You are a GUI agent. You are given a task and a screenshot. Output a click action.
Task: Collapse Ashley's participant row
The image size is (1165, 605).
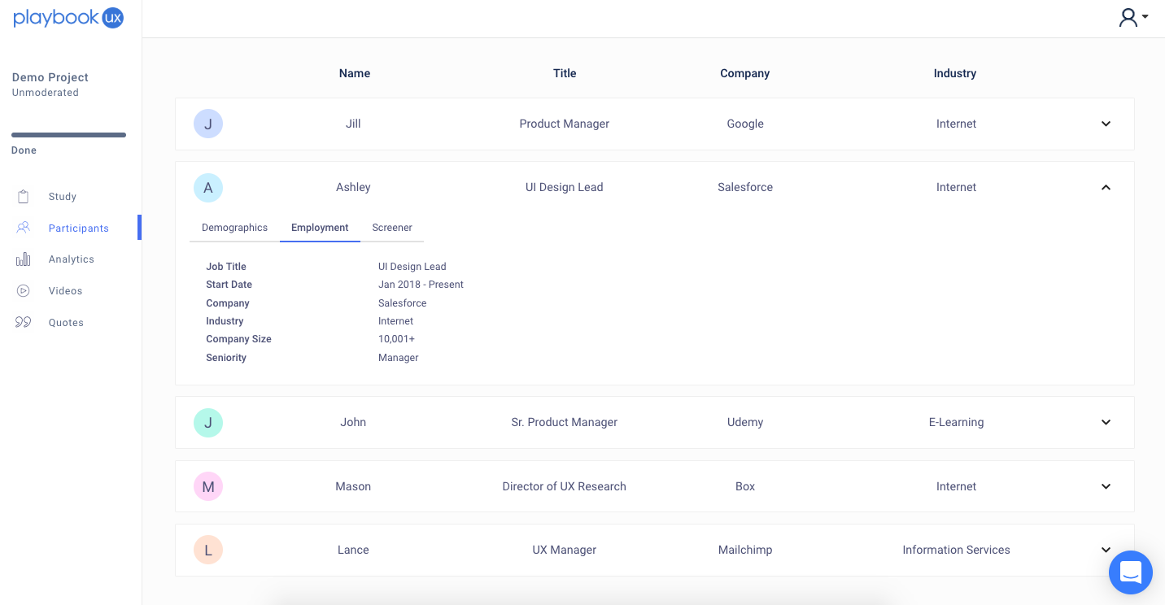point(1106,187)
